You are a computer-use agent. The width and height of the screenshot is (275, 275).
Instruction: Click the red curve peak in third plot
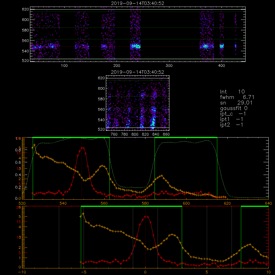pyautogui.click(x=82, y=148)
